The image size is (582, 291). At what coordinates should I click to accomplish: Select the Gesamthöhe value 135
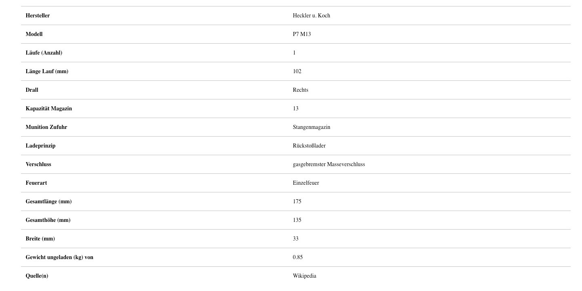[x=297, y=220]
